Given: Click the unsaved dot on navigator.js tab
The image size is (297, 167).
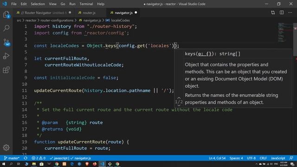Looking at the screenshot, I should 136,13.
